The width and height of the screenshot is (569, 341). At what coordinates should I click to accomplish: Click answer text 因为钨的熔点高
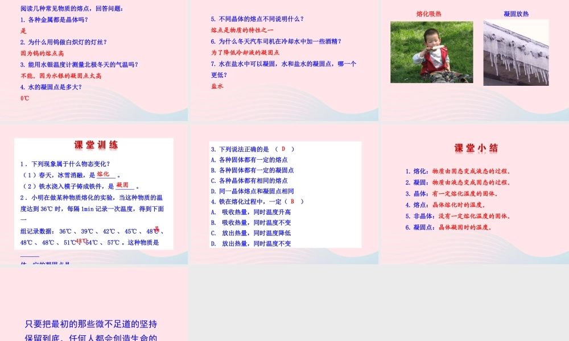point(42,53)
